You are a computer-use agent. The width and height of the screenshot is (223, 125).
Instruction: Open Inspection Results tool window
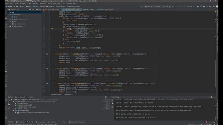coord(77,122)
